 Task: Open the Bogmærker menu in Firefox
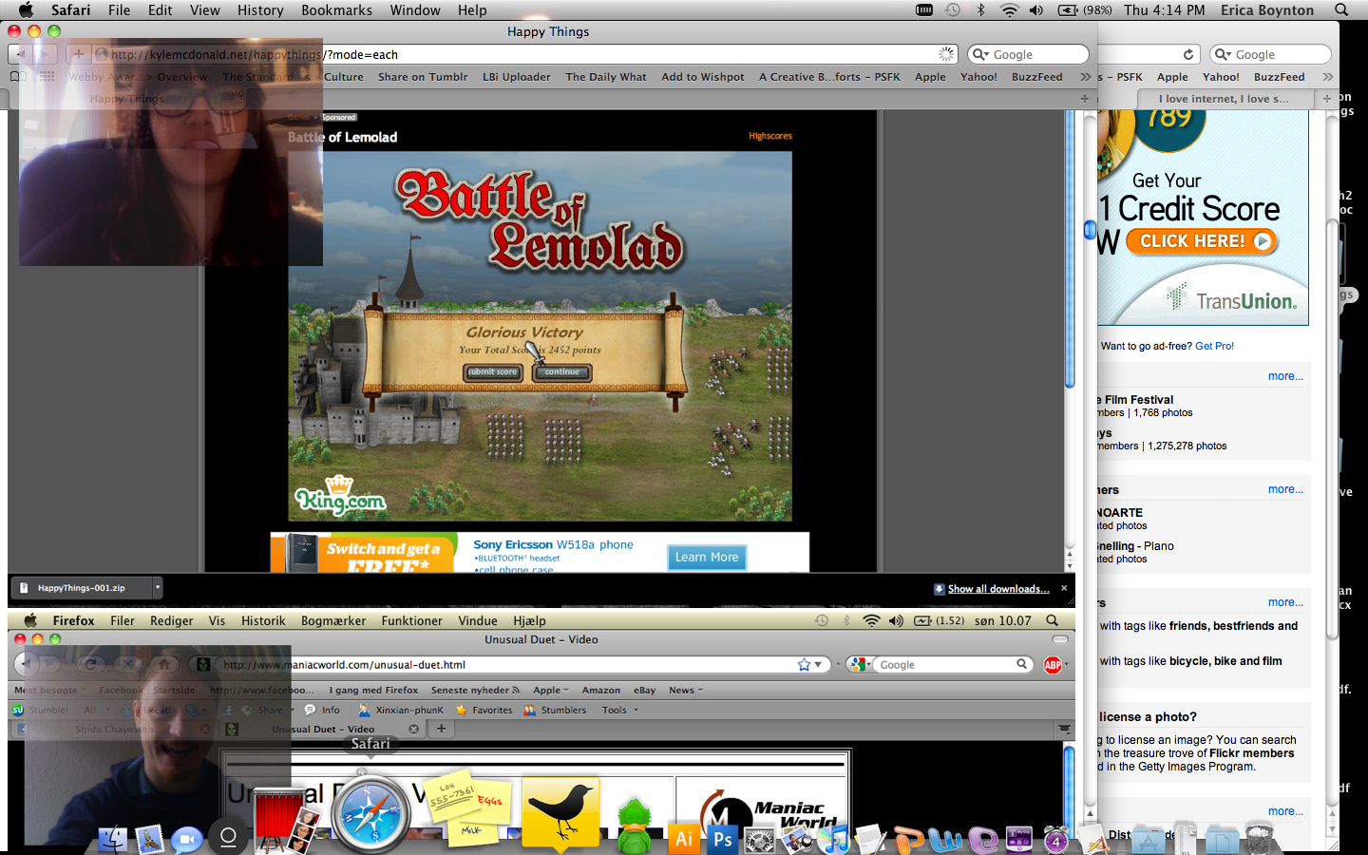point(333,620)
